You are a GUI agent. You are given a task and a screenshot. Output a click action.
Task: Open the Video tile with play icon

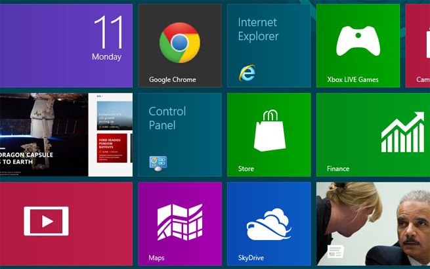[x=66, y=224]
